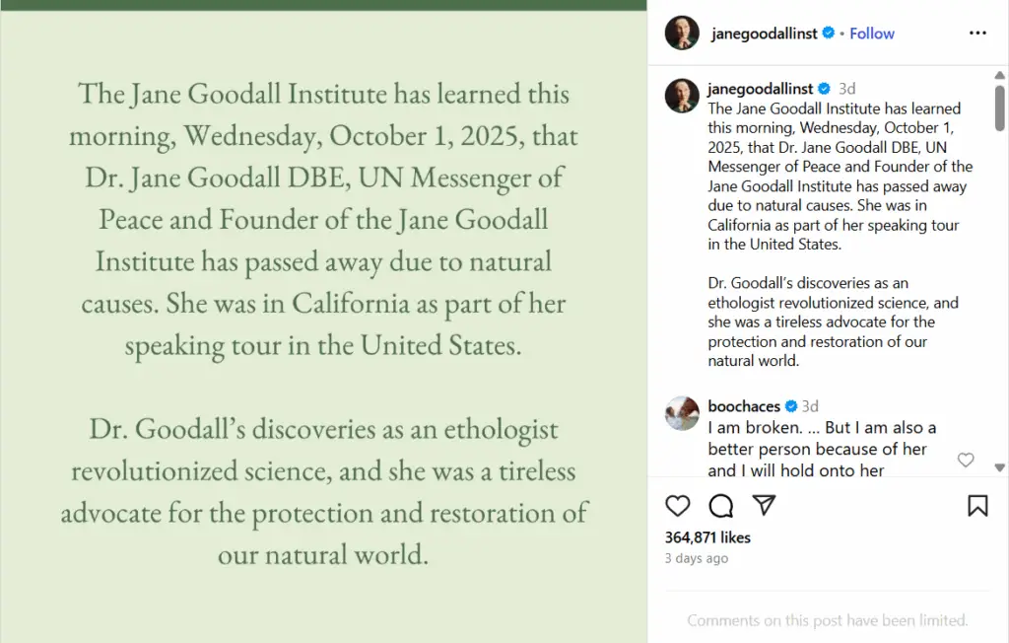View the 364,871 likes list
1009x643 pixels.
[x=707, y=537]
